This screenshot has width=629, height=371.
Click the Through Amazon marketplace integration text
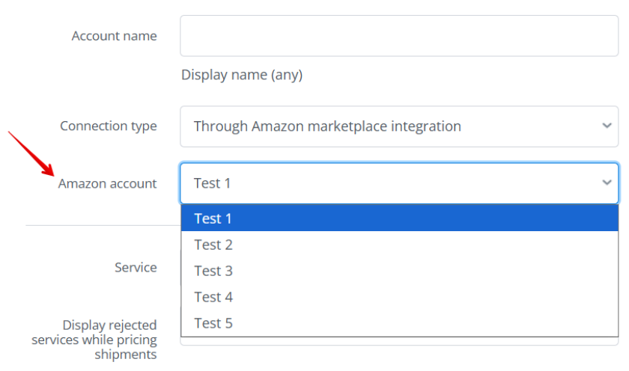tap(327, 126)
